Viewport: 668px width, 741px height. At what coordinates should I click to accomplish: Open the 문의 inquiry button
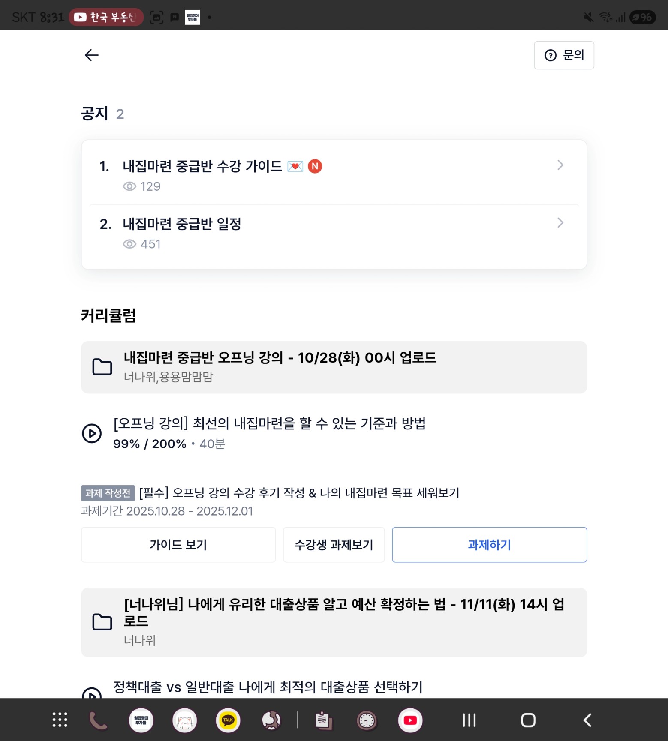pos(564,55)
